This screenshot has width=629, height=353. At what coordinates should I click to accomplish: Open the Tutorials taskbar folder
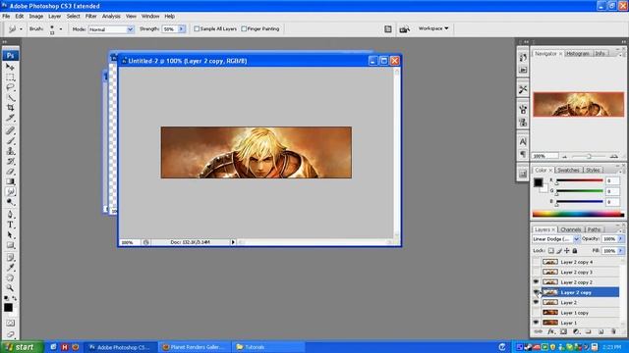point(268,347)
